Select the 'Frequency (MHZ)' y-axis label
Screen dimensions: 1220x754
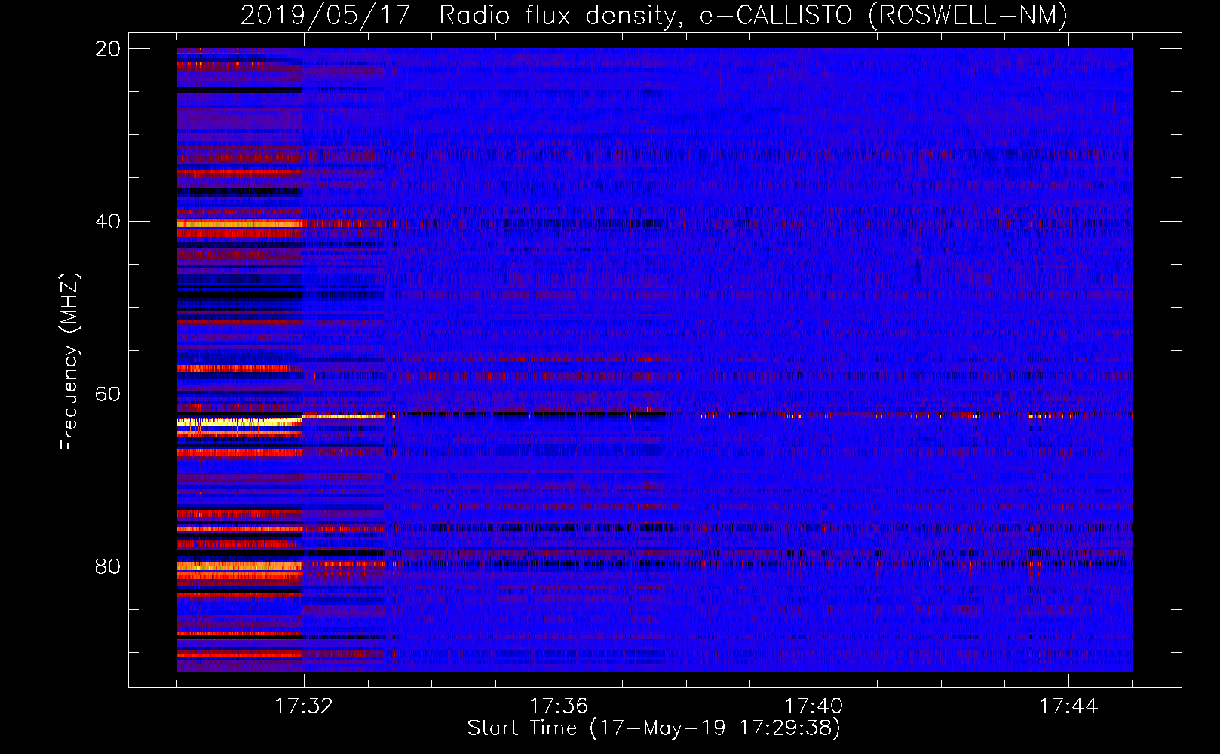pos(69,361)
